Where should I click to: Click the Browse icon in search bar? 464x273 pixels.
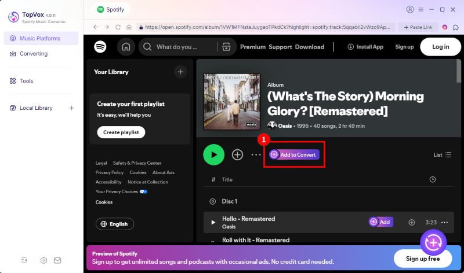pos(226,47)
